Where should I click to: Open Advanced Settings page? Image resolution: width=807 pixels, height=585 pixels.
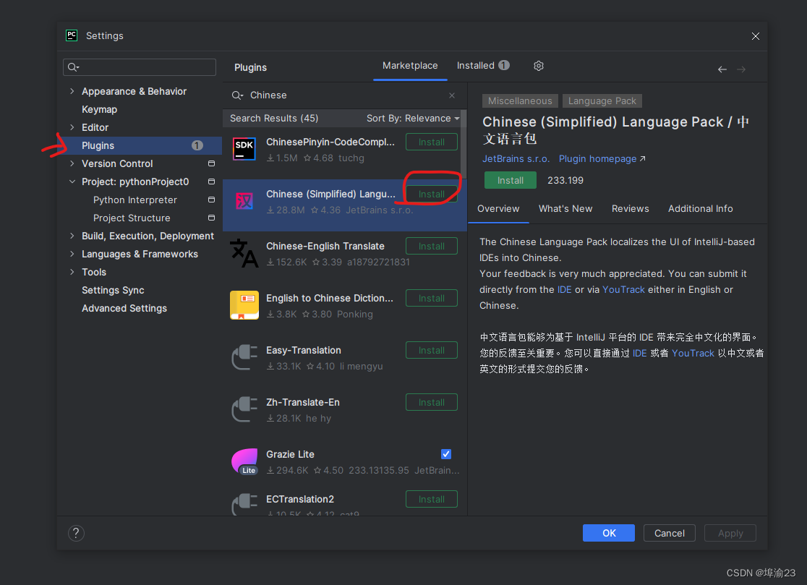(124, 308)
